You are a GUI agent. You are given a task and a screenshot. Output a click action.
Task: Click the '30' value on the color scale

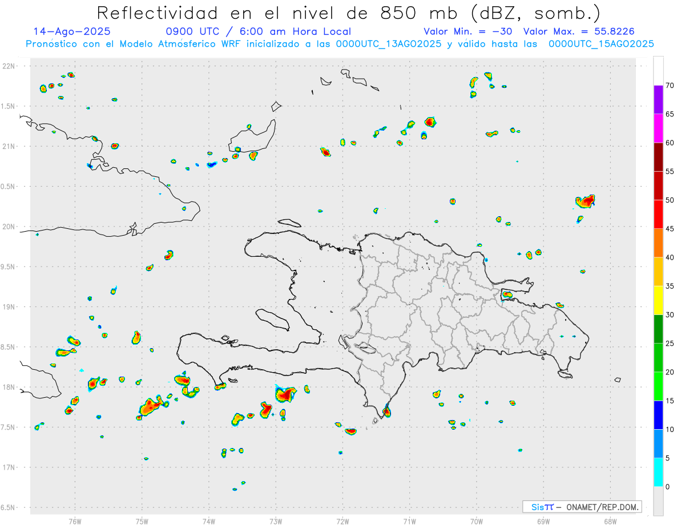[670, 315]
